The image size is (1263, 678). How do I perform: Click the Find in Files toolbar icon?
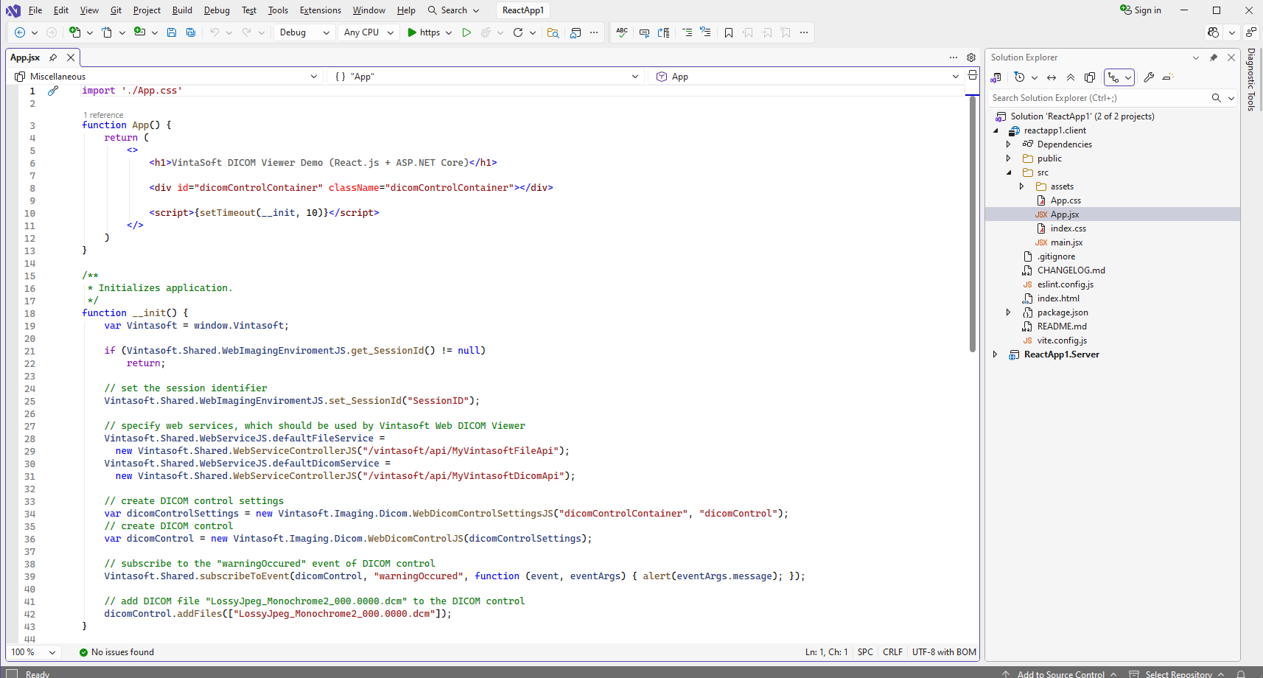tap(553, 32)
